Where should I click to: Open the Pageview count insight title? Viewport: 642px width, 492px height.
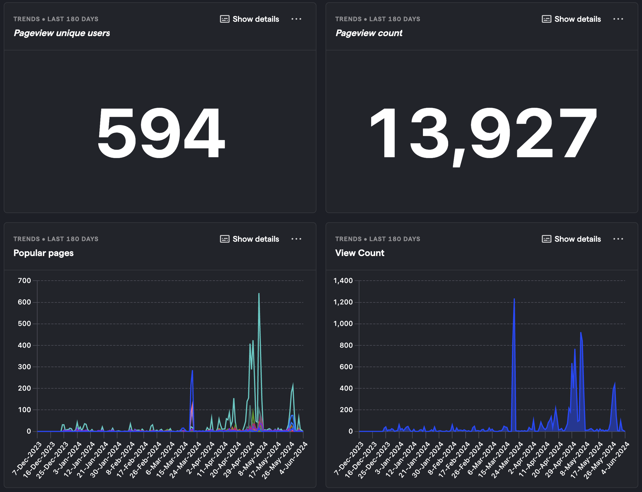(369, 33)
